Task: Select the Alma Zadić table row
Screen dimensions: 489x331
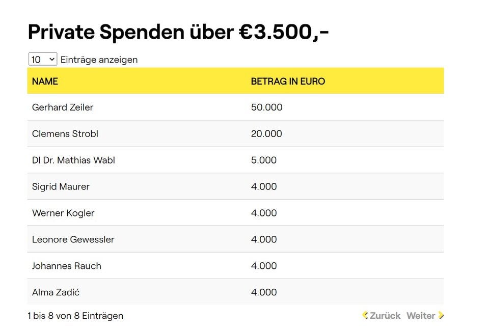Action: (x=55, y=292)
